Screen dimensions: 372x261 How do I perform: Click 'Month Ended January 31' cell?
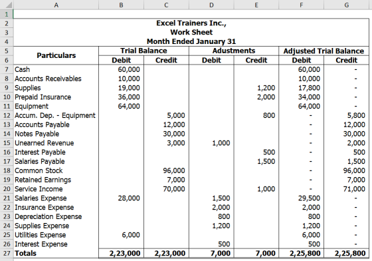[x=191, y=41]
